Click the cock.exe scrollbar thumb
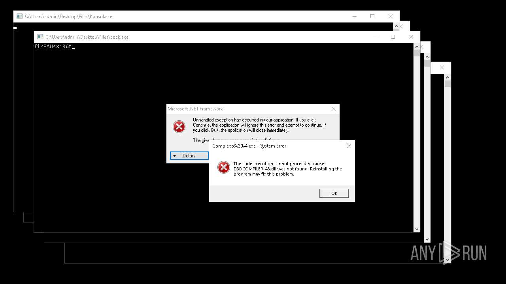This screenshot has width=506, height=284. pos(417,53)
